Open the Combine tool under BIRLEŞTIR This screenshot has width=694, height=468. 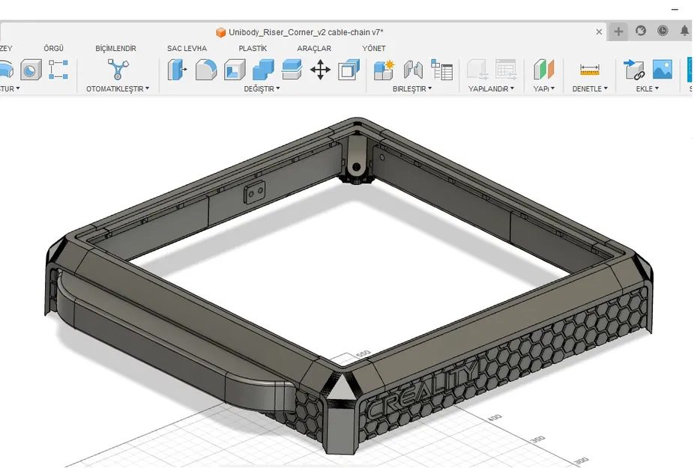point(382,69)
